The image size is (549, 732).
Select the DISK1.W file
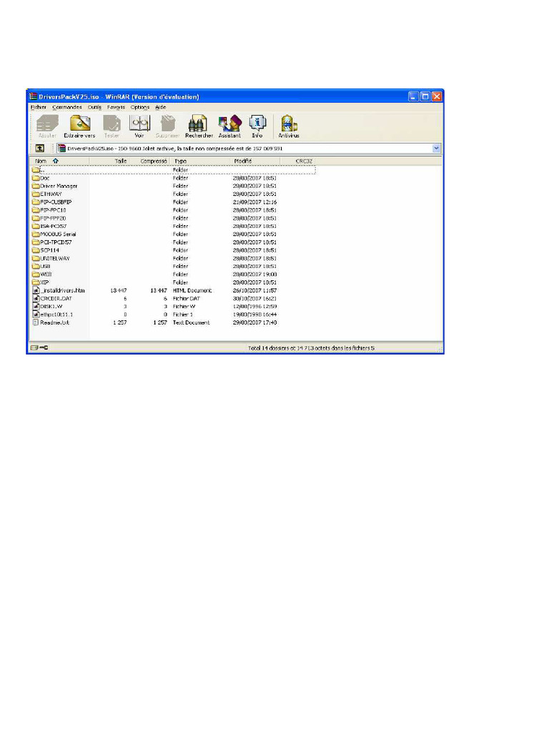[x=48, y=306]
